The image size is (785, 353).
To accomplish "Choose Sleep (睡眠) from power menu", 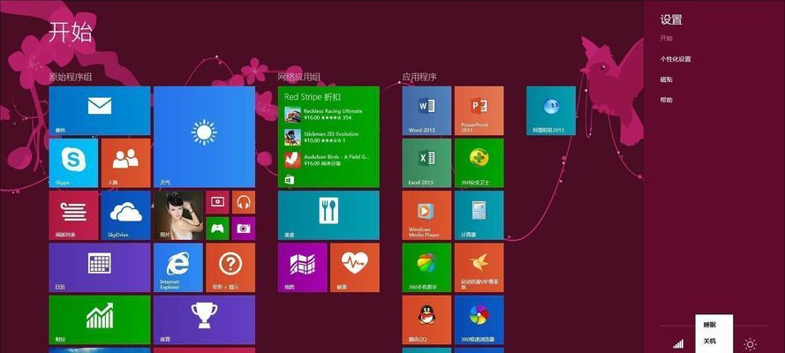I will pyautogui.click(x=710, y=325).
